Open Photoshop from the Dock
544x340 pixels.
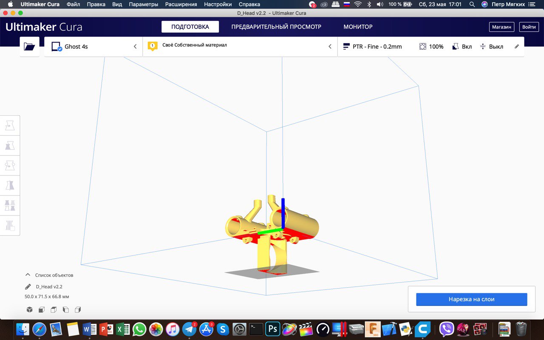(x=272, y=329)
